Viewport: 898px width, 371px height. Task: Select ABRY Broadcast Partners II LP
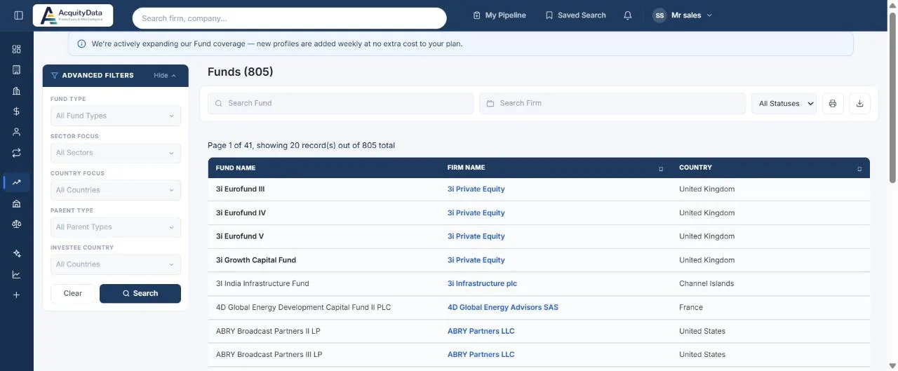(268, 331)
